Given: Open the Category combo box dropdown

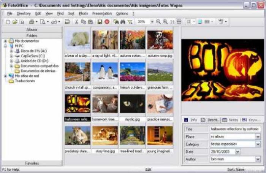Looking at the screenshot, I should pos(258,144).
